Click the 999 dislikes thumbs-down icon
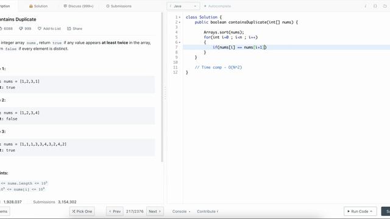Image resolution: width=390 pixels, height=219 pixels. (21, 29)
